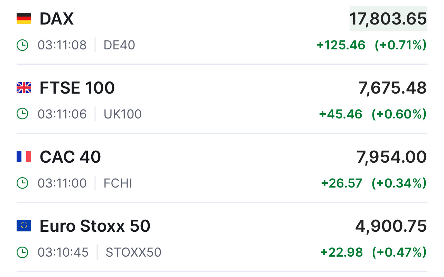This screenshot has height=277, width=444.
Task: Click the French flag icon beside CAC 40
Action: tap(24, 157)
